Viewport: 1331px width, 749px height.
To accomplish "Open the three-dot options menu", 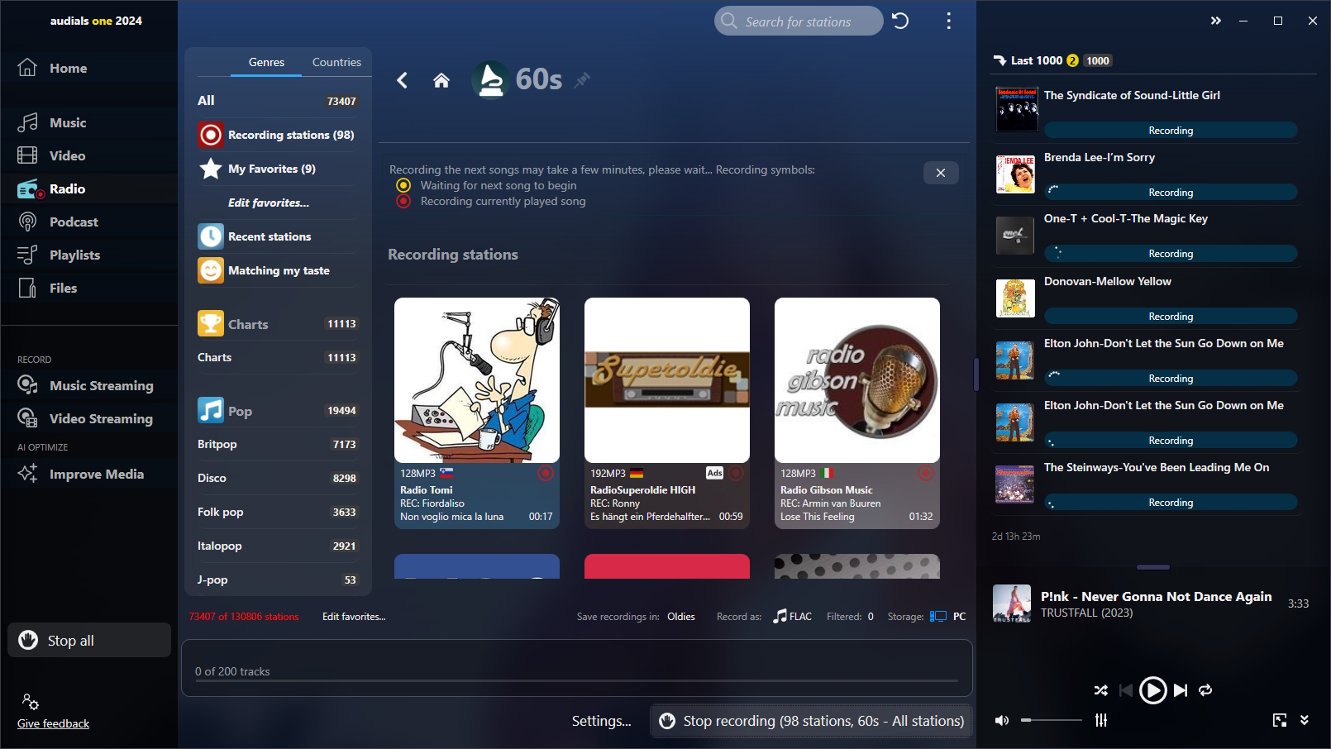I will coord(948,21).
